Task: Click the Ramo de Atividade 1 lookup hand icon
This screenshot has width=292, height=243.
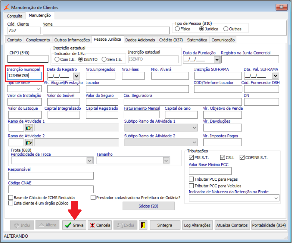Action: 29,128
